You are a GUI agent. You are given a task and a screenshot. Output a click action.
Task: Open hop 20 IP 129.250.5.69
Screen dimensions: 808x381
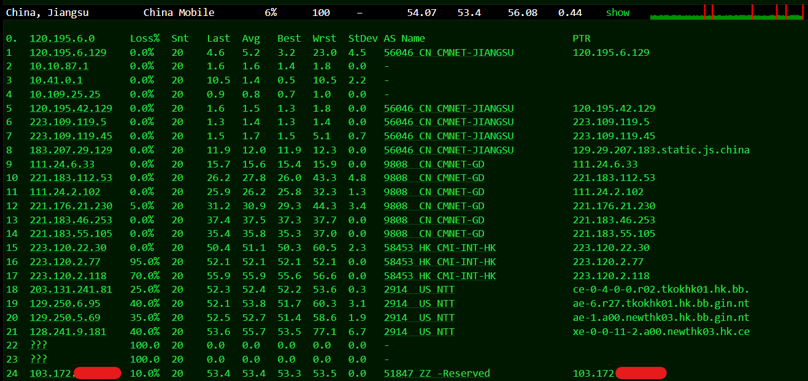pos(65,318)
